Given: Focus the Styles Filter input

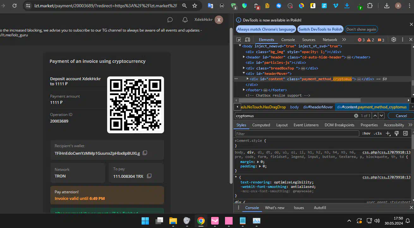Looking at the screenshot, I should (x=297, y=134).
